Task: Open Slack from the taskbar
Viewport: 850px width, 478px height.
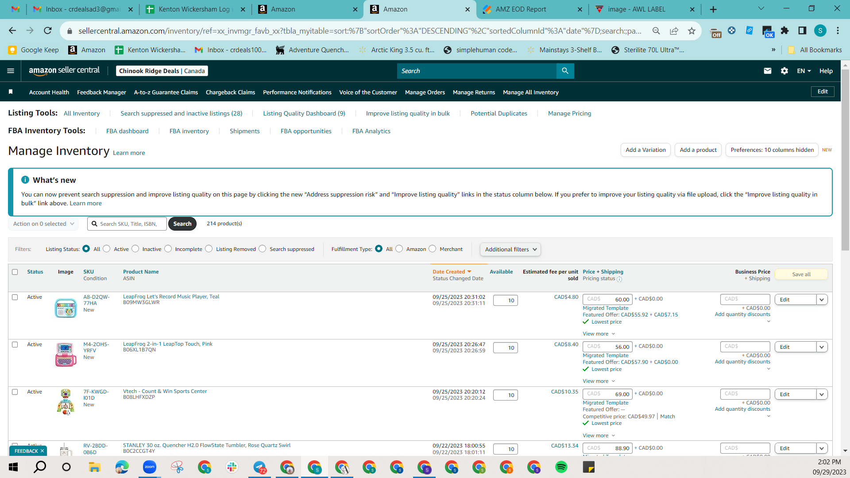Action: (x=232, y=467)
